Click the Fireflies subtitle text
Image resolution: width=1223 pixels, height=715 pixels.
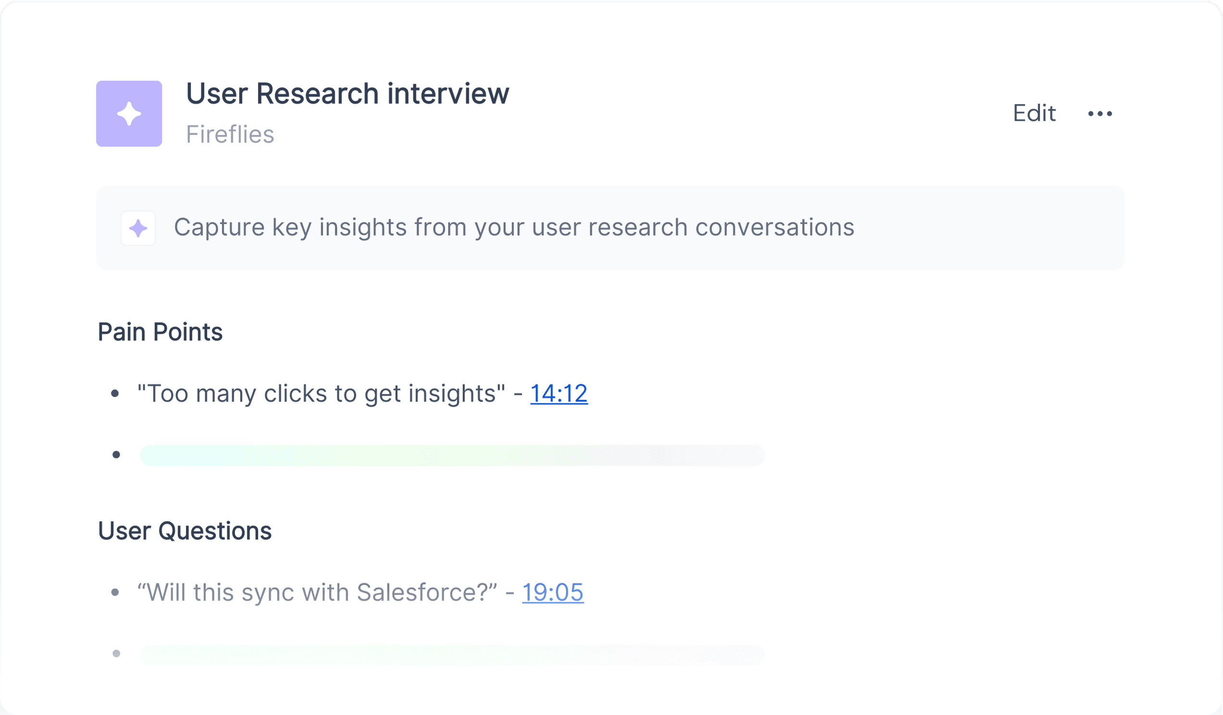pyautogui.click(x=230, y=135)
